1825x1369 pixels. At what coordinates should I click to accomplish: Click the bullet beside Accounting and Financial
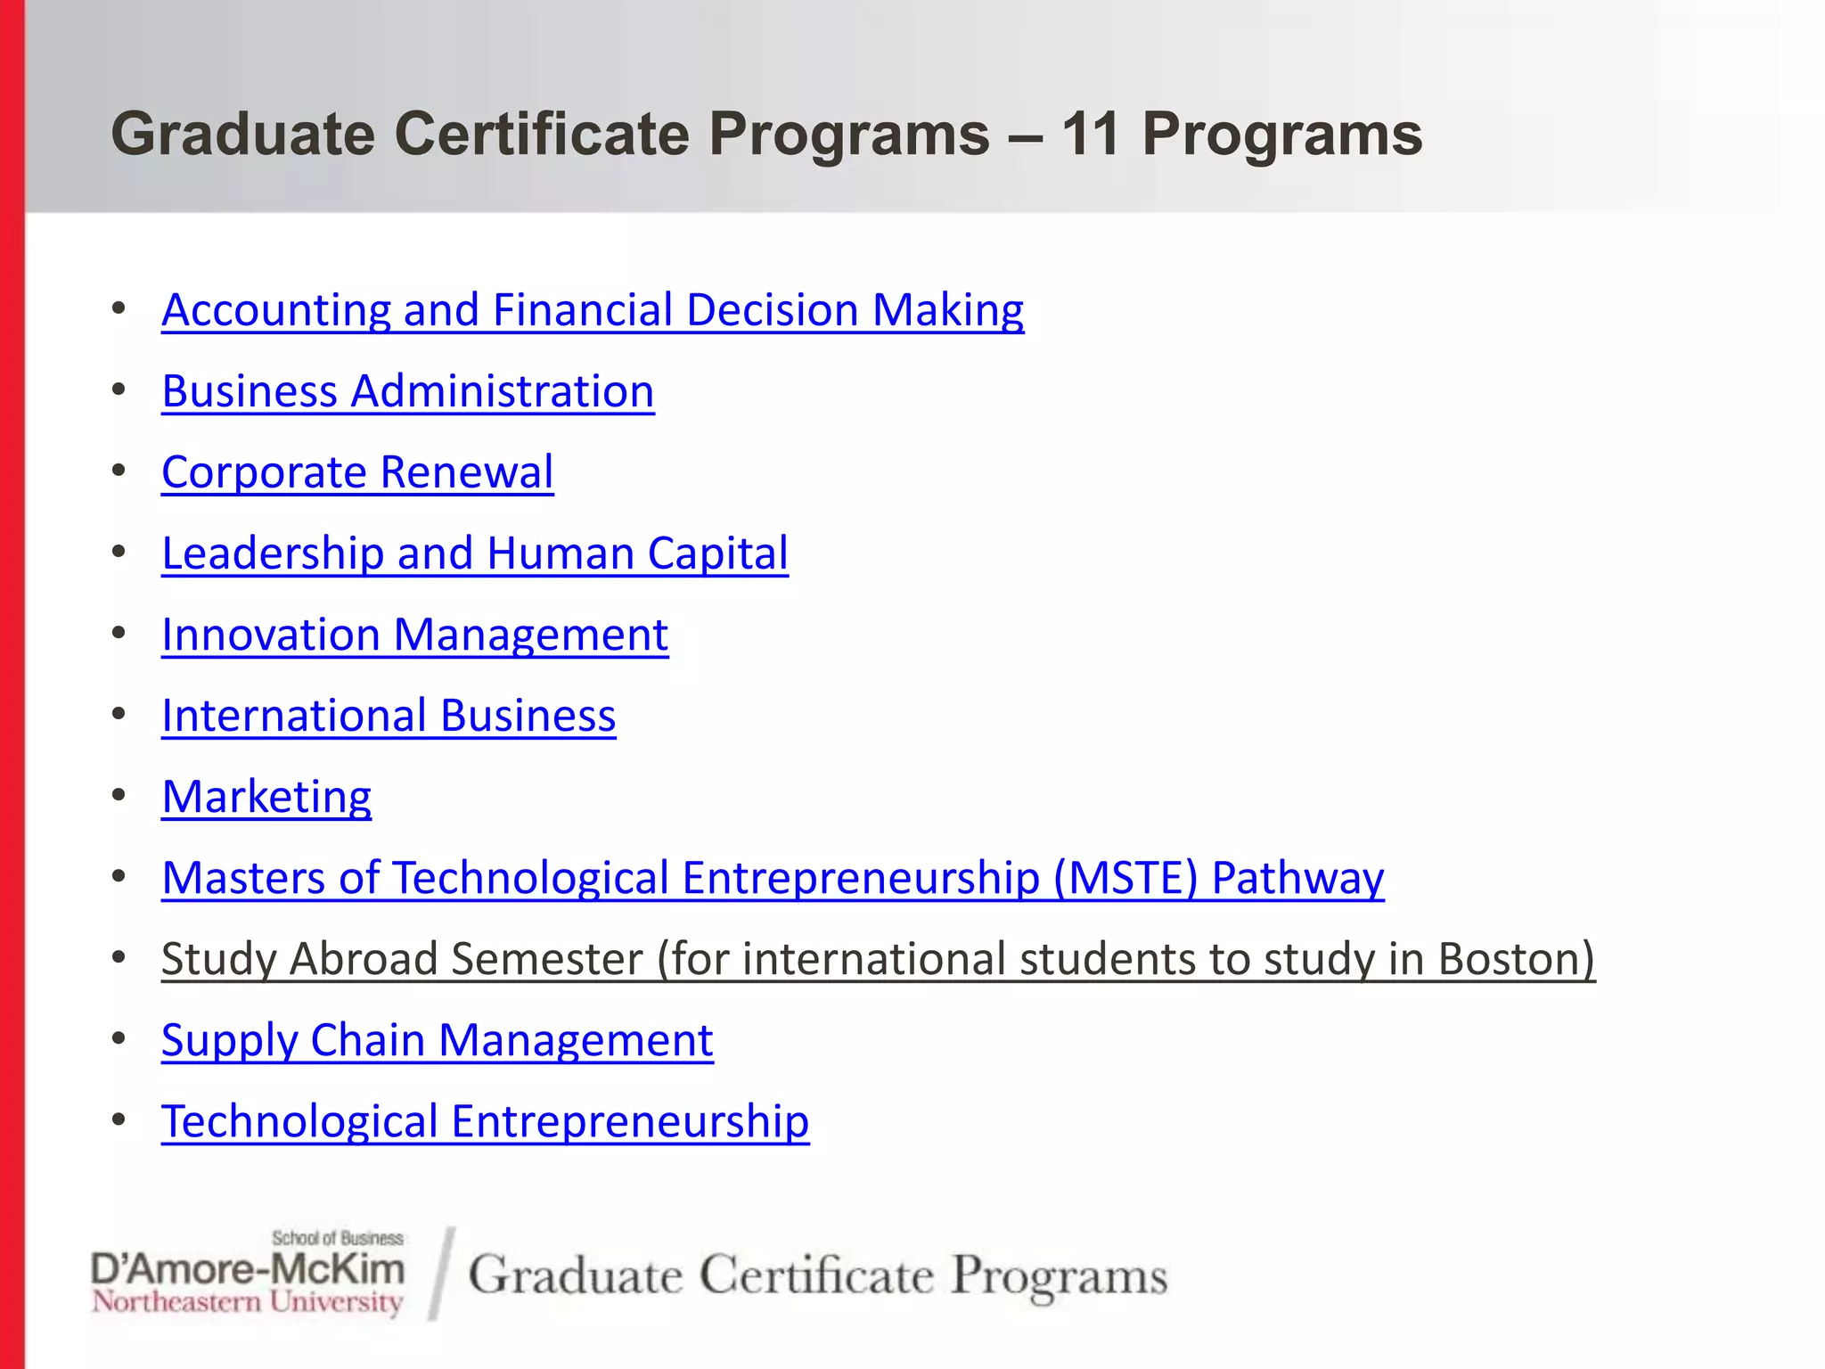(x=119, y=309)
